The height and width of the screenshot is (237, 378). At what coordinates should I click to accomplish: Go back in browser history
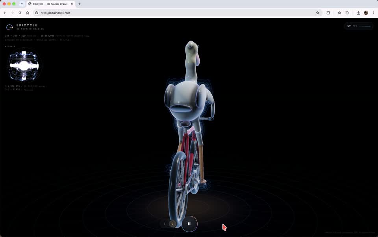click(5, 13)
